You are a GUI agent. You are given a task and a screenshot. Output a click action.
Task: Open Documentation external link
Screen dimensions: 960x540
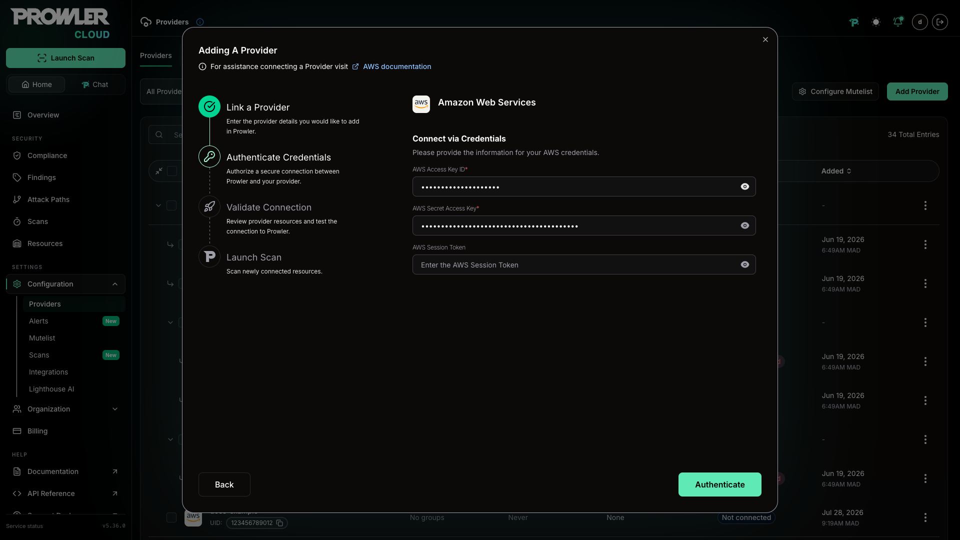tap(65, 471)
